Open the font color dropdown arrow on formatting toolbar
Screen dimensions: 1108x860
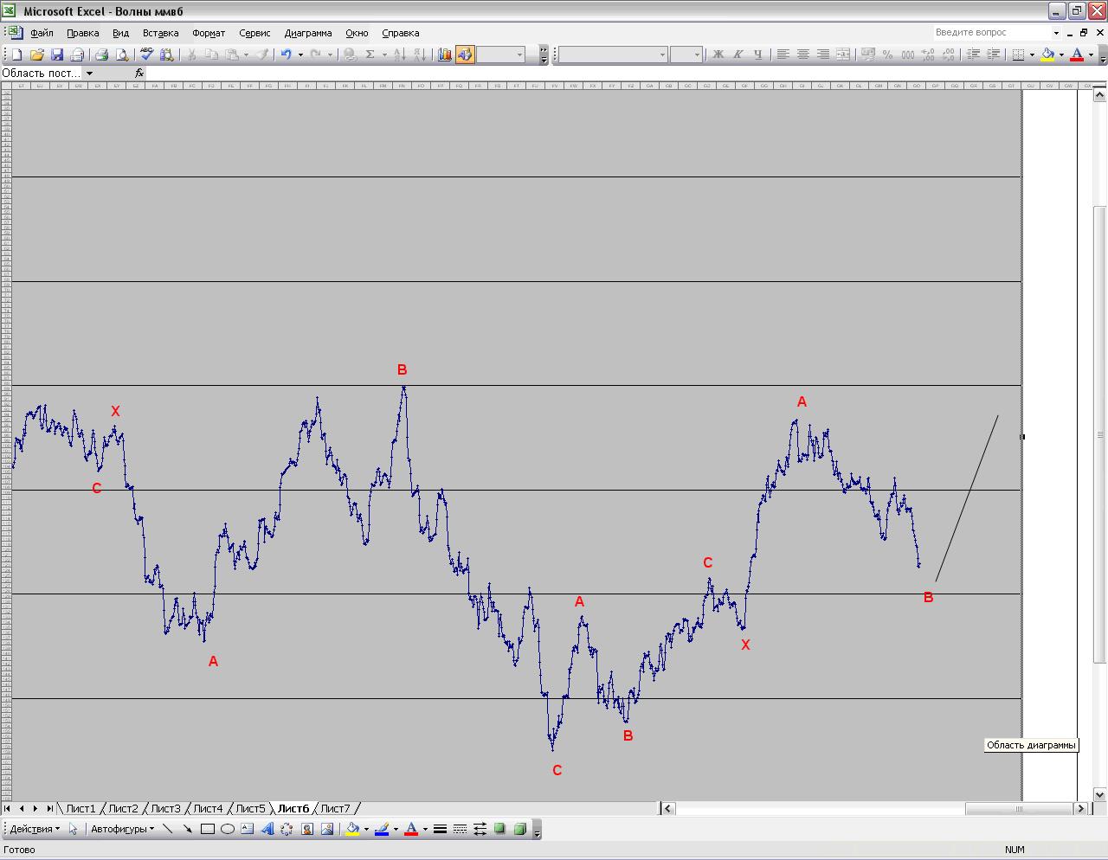[1090, 55]
